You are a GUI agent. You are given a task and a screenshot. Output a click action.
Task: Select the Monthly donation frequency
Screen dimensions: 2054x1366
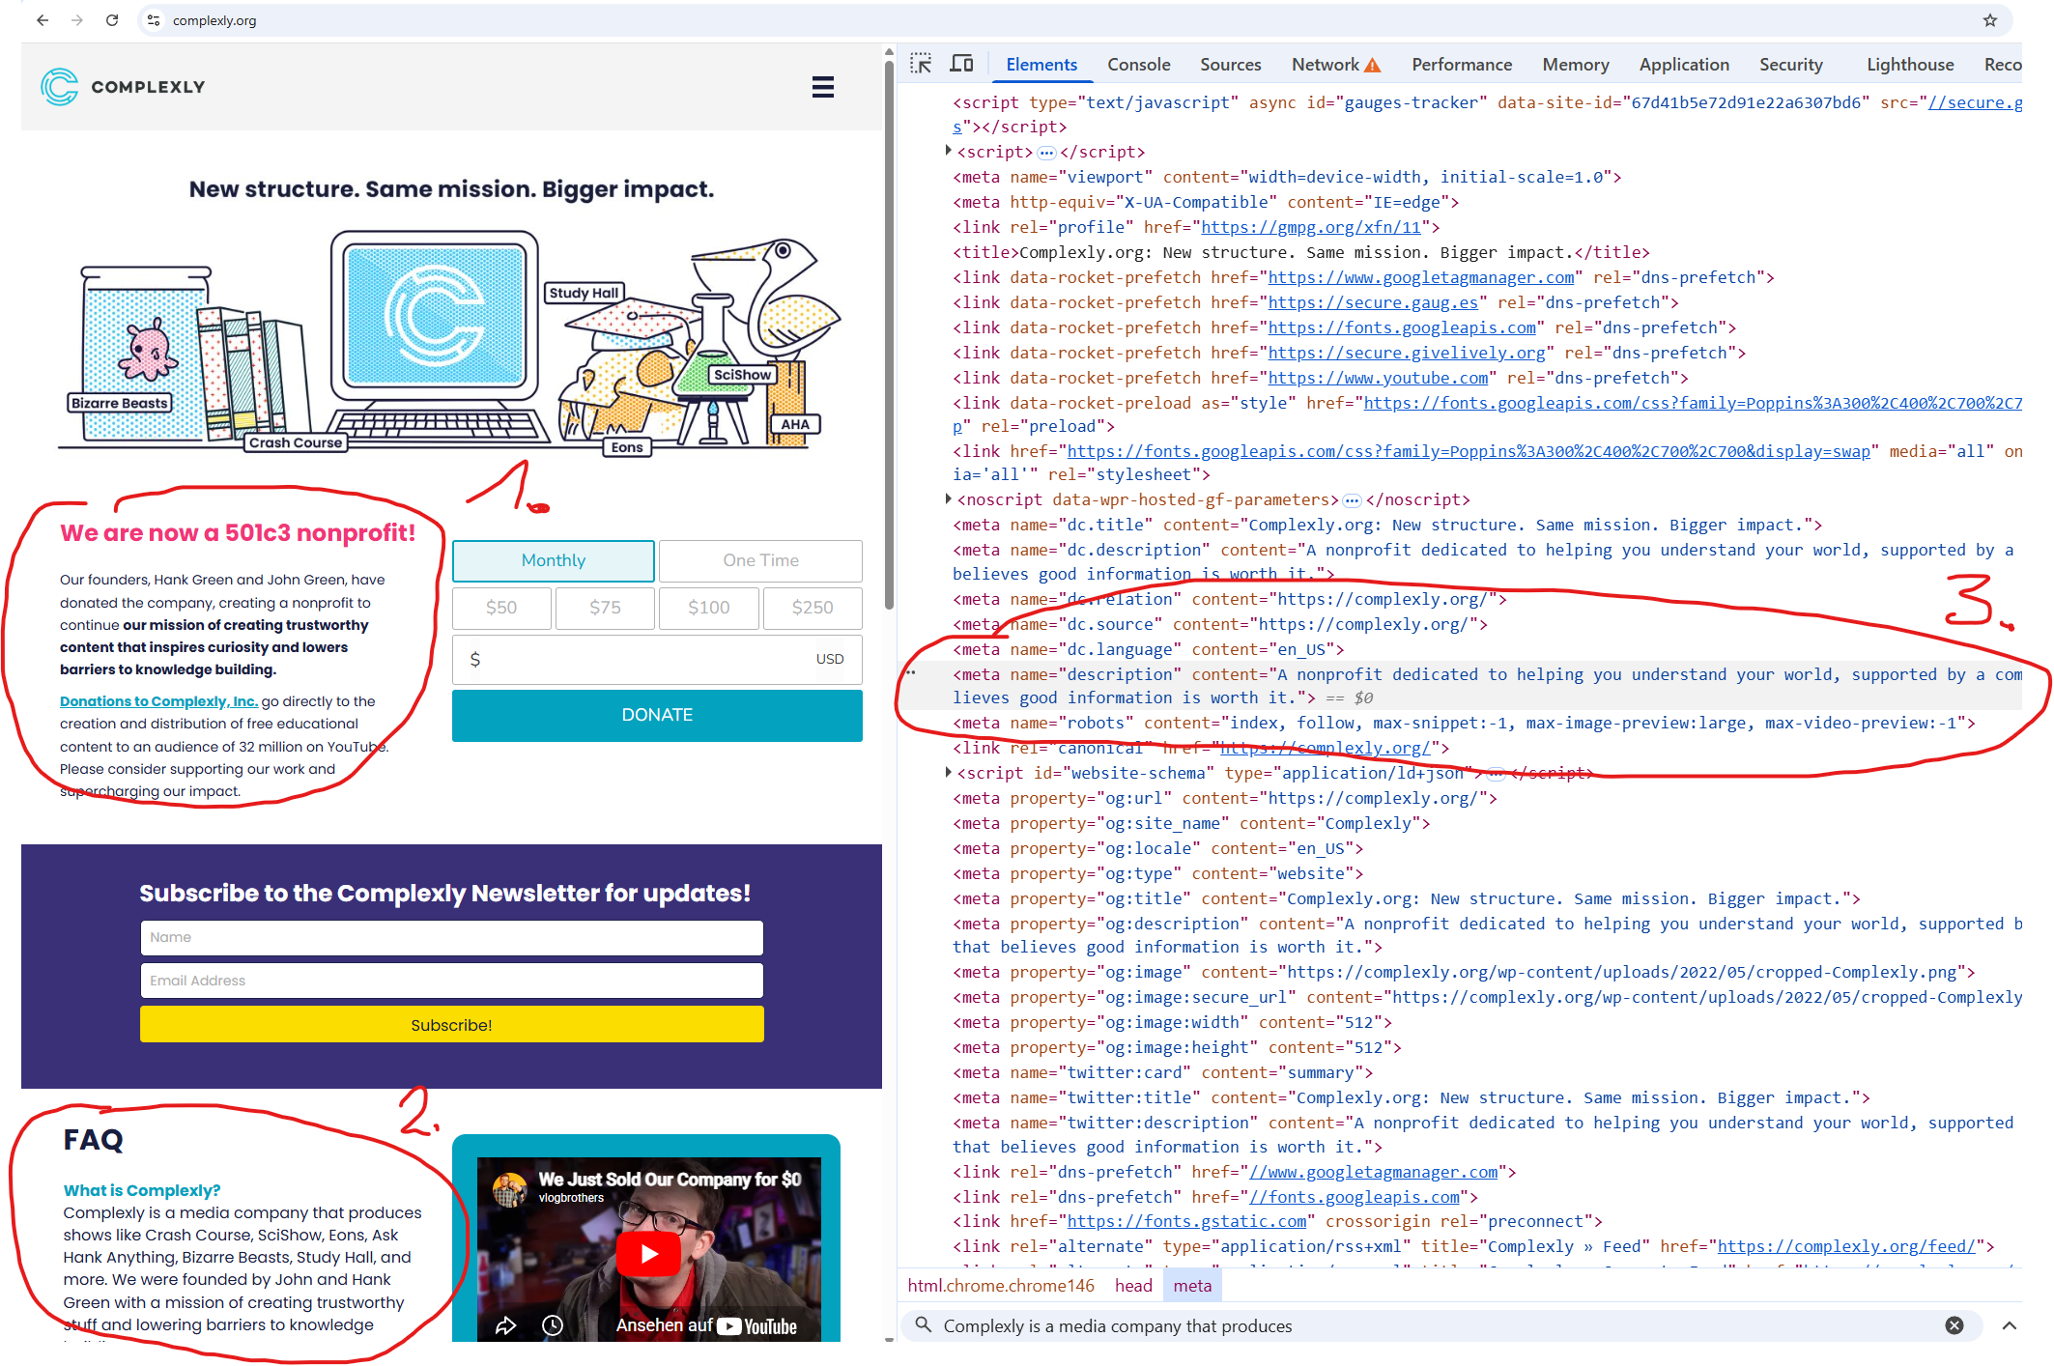[554, 560]
